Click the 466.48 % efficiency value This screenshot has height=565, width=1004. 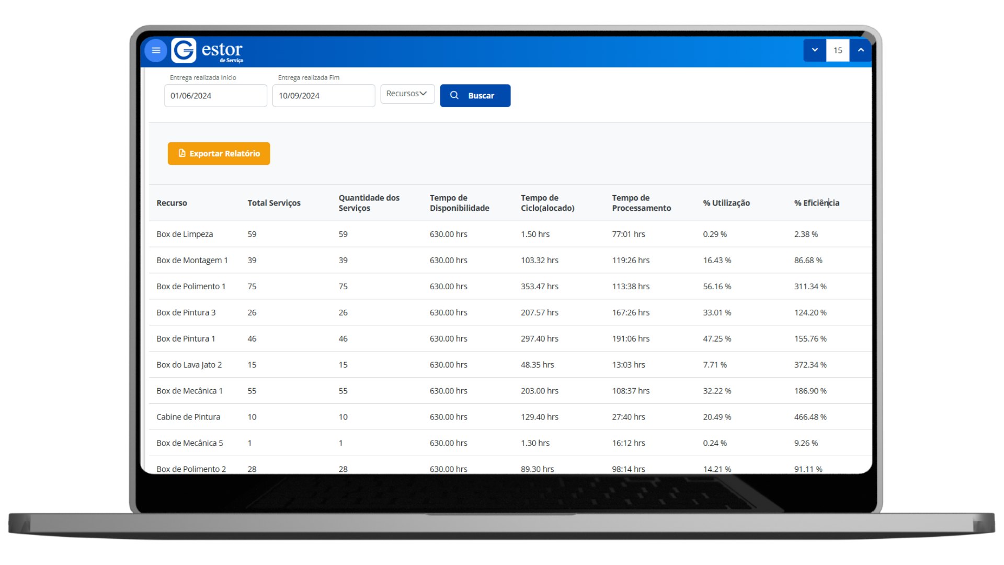tap(810, 417)
